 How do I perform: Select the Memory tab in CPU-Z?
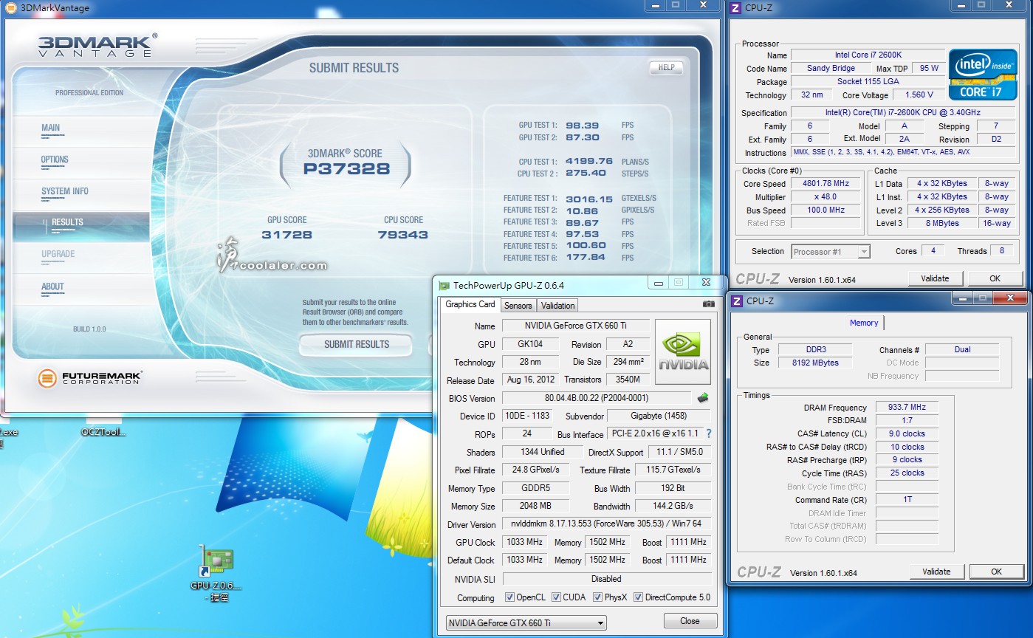tap(864, 323)
